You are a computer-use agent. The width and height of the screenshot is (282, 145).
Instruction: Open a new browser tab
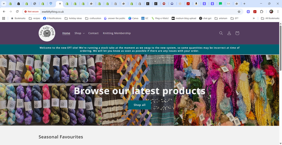pyautogui.click(x=244, y=4)
